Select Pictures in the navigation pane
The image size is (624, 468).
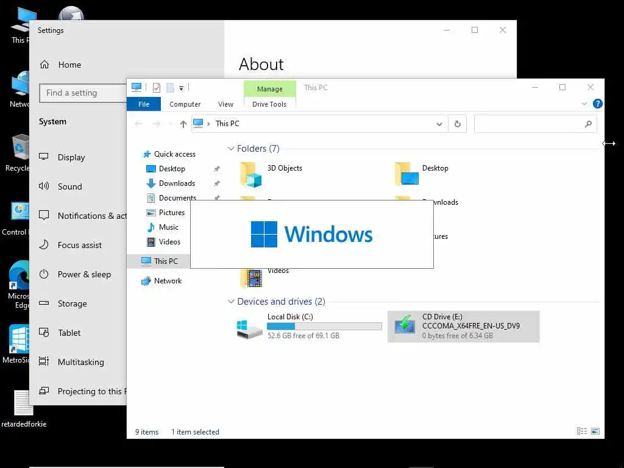[171, 213]
